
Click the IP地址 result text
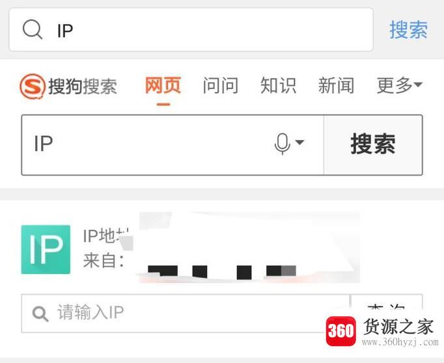(106, 235)
